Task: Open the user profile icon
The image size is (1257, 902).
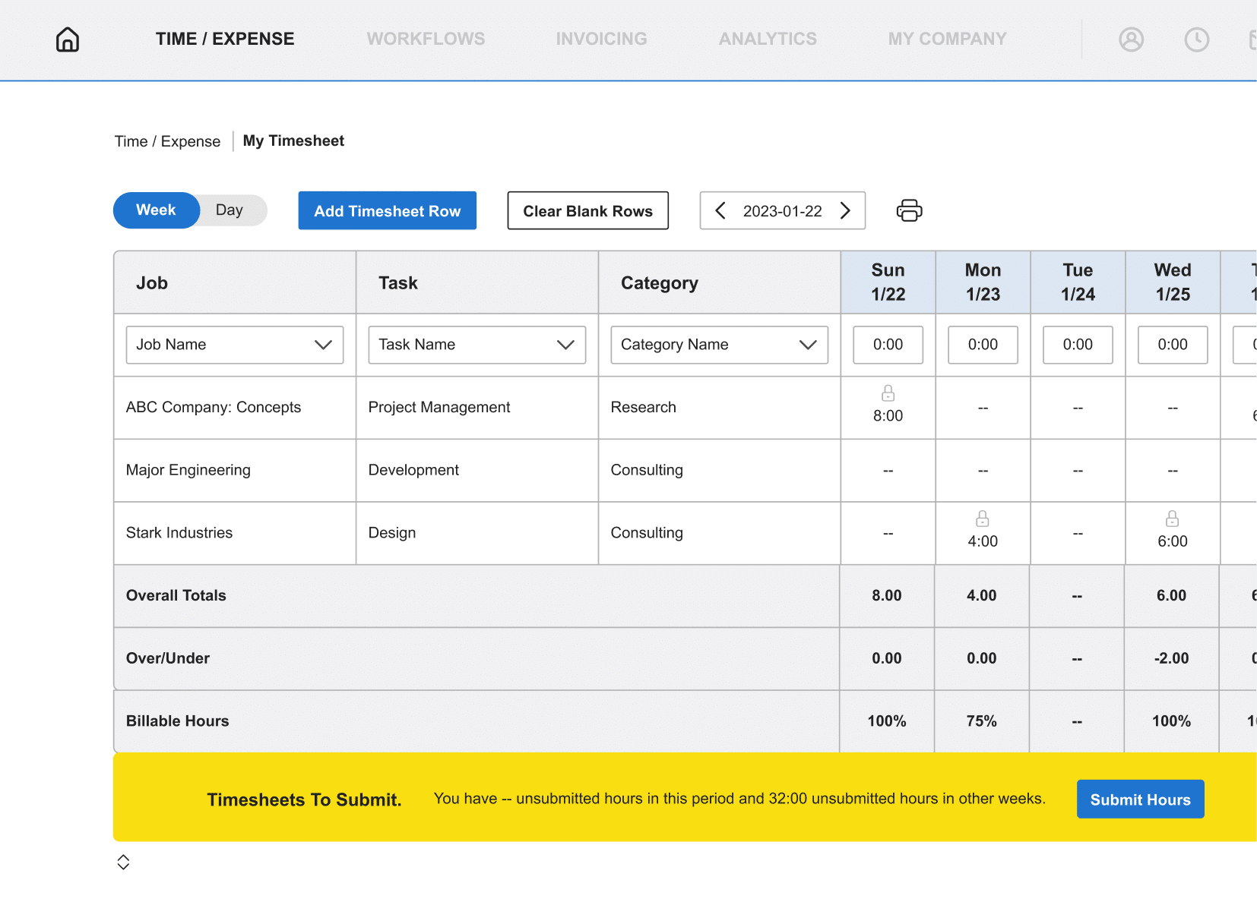Action: pyautogui.click(x=1130, y=39)
